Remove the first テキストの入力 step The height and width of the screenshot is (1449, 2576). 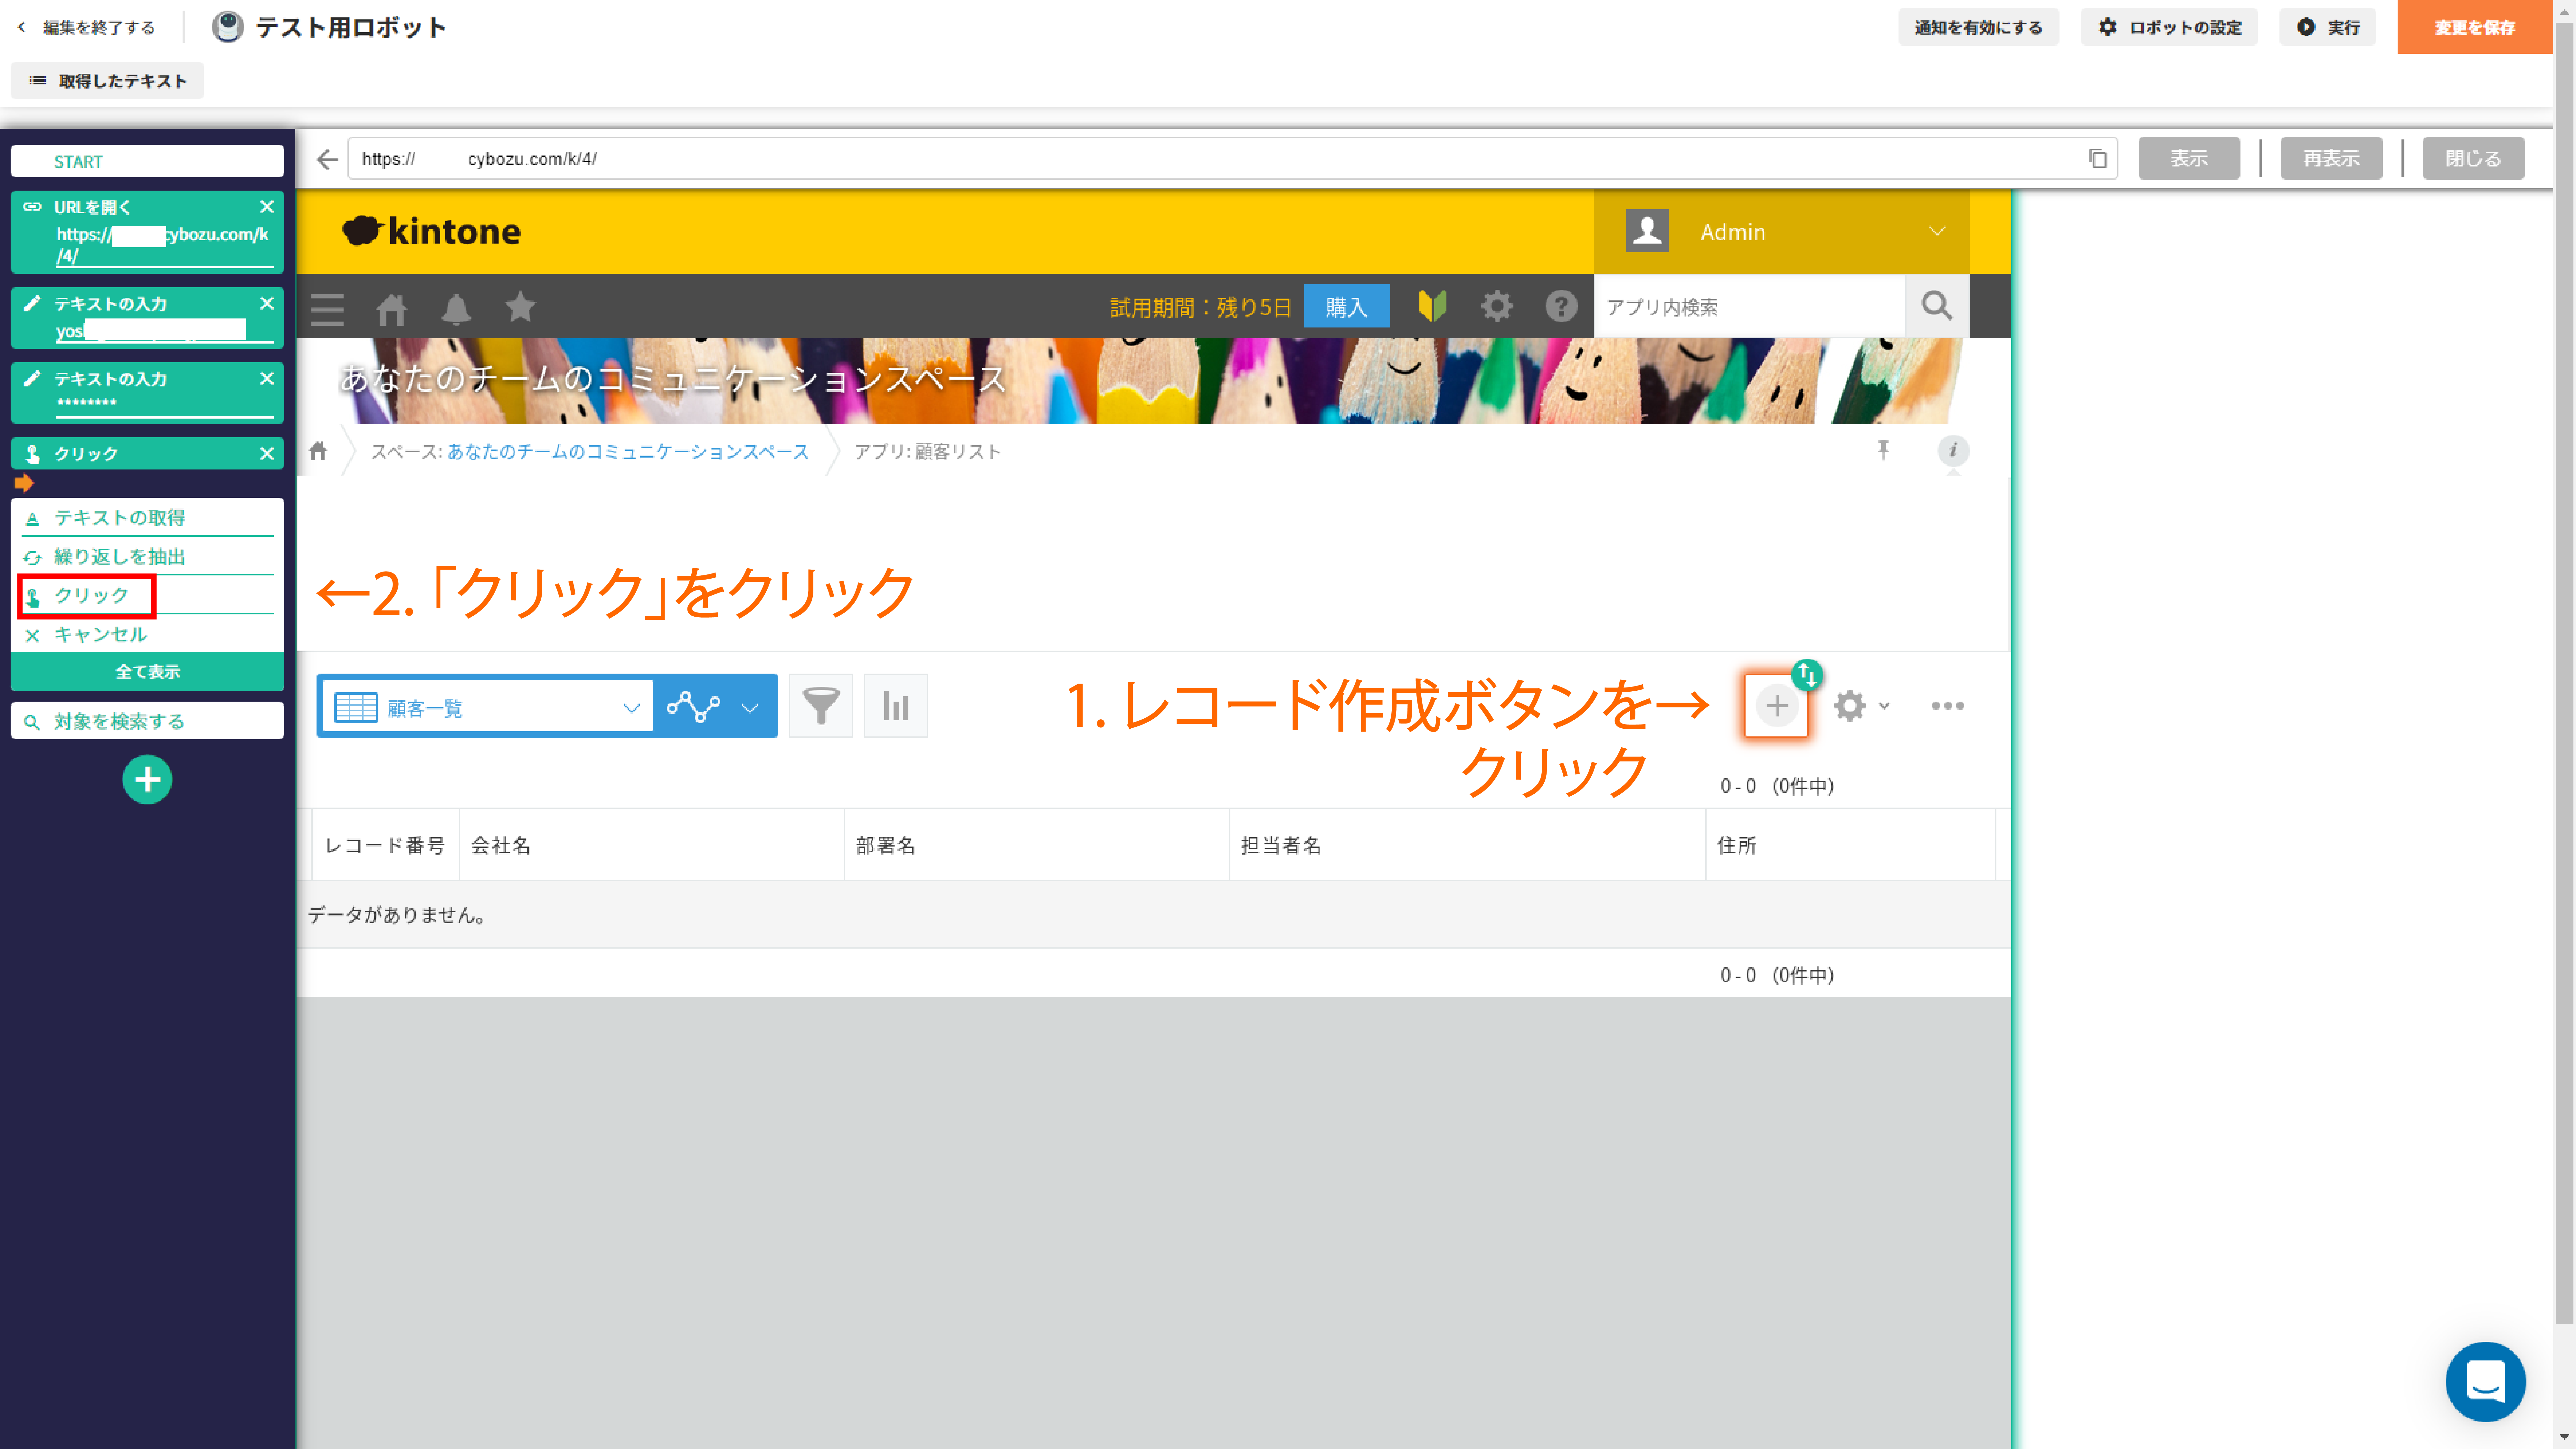(x=267, y=303)
